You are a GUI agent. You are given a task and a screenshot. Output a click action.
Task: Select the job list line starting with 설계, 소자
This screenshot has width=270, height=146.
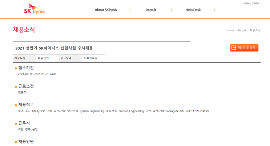coord(113,111)
